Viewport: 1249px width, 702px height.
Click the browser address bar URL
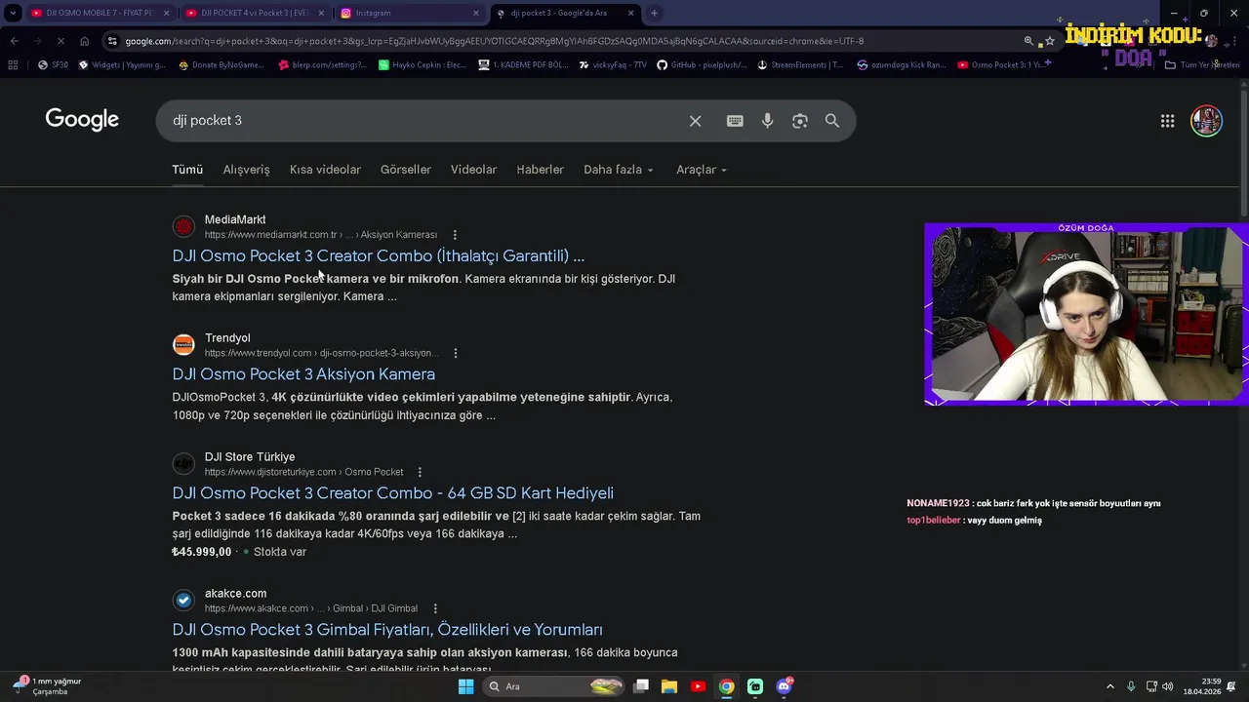click(x=494, y=41)
